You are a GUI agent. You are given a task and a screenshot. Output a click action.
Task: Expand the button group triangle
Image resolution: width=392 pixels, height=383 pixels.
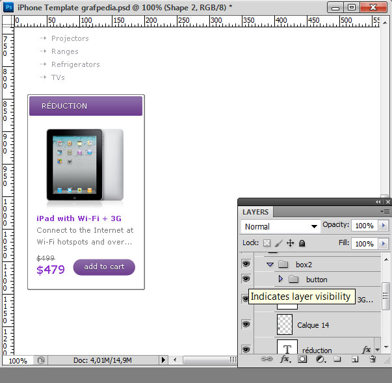coord(280,279)
